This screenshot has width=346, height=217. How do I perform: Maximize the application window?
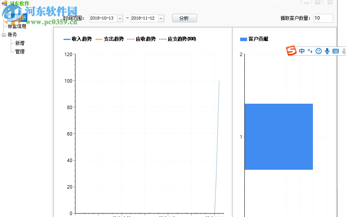click(x=318, y=2)
